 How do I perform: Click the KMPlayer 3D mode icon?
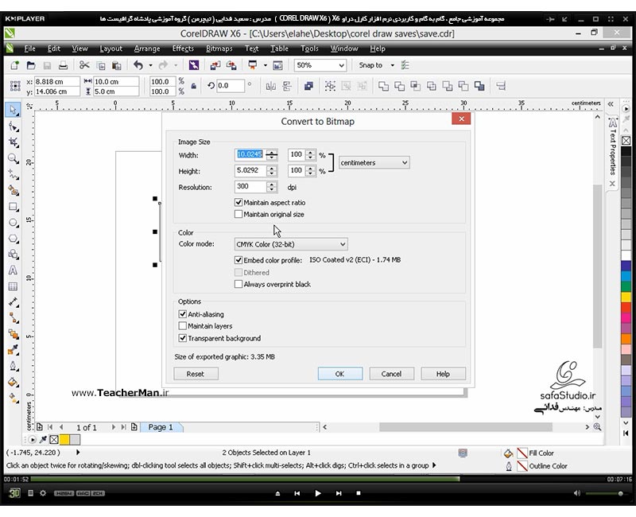point(14,493)
